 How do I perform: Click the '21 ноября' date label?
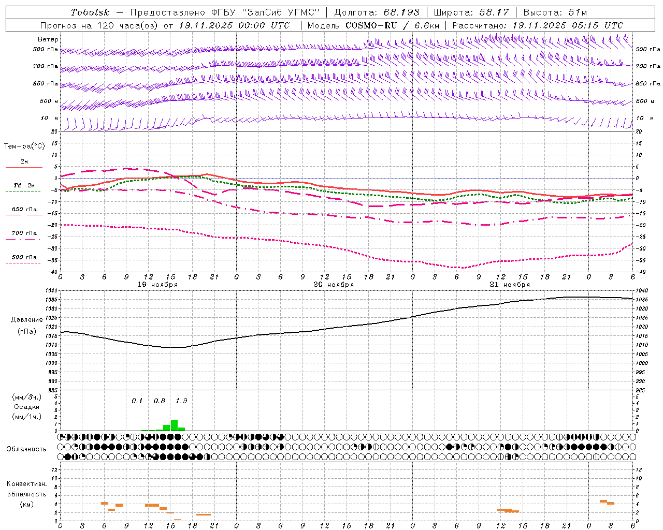510,285
